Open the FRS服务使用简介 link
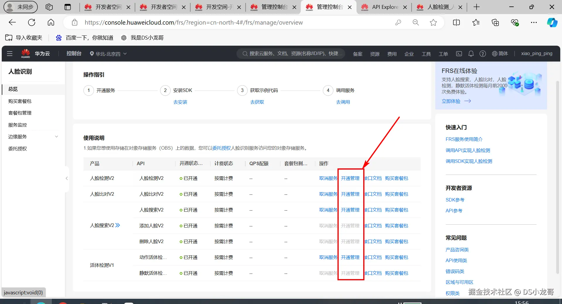The height and width of the screenshot is (304, 562). 464,139
